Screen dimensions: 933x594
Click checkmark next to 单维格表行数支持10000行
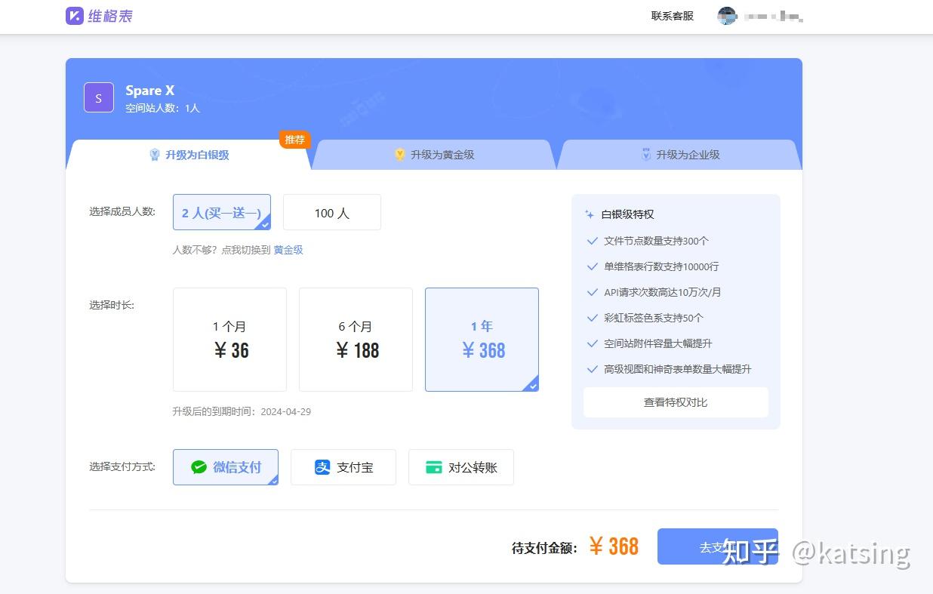(x=593, y=267)
